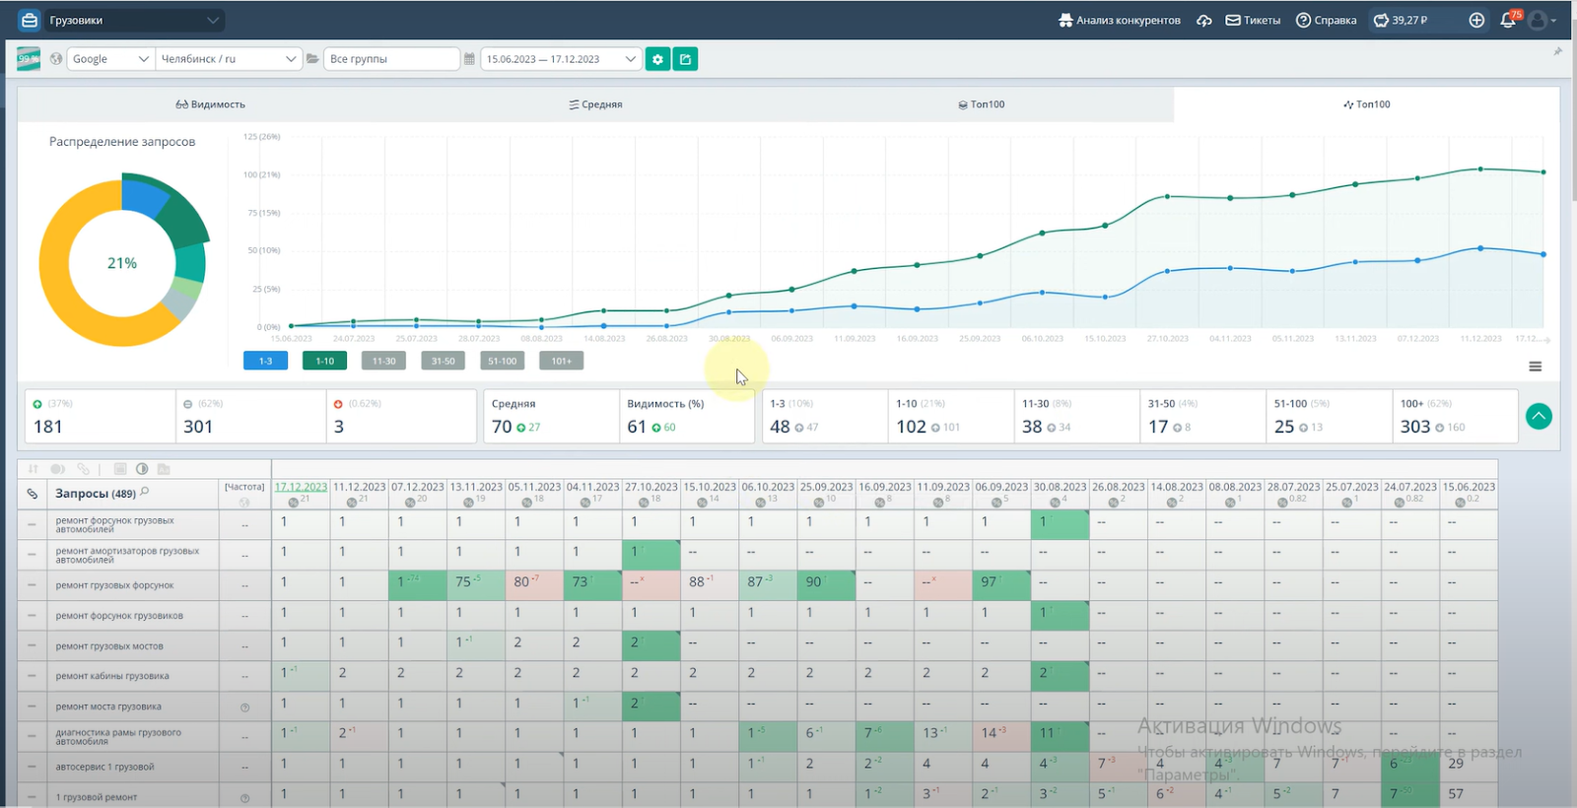Image resolution: width=1577 pixels, height=808 pixels.
Task: Toggle the 11-30 chart series filter
Action: coord(383,362)
